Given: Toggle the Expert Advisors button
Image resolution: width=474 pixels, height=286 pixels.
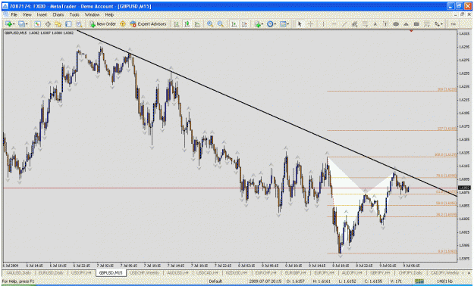Looking at the screenshot, I should [x=148, y=24].
